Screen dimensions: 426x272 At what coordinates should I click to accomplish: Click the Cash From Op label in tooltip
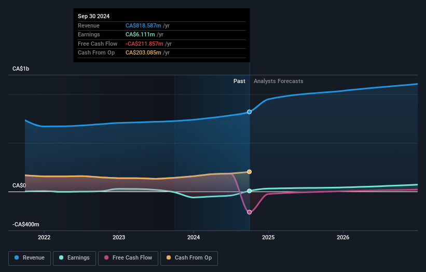click(96, 53)
